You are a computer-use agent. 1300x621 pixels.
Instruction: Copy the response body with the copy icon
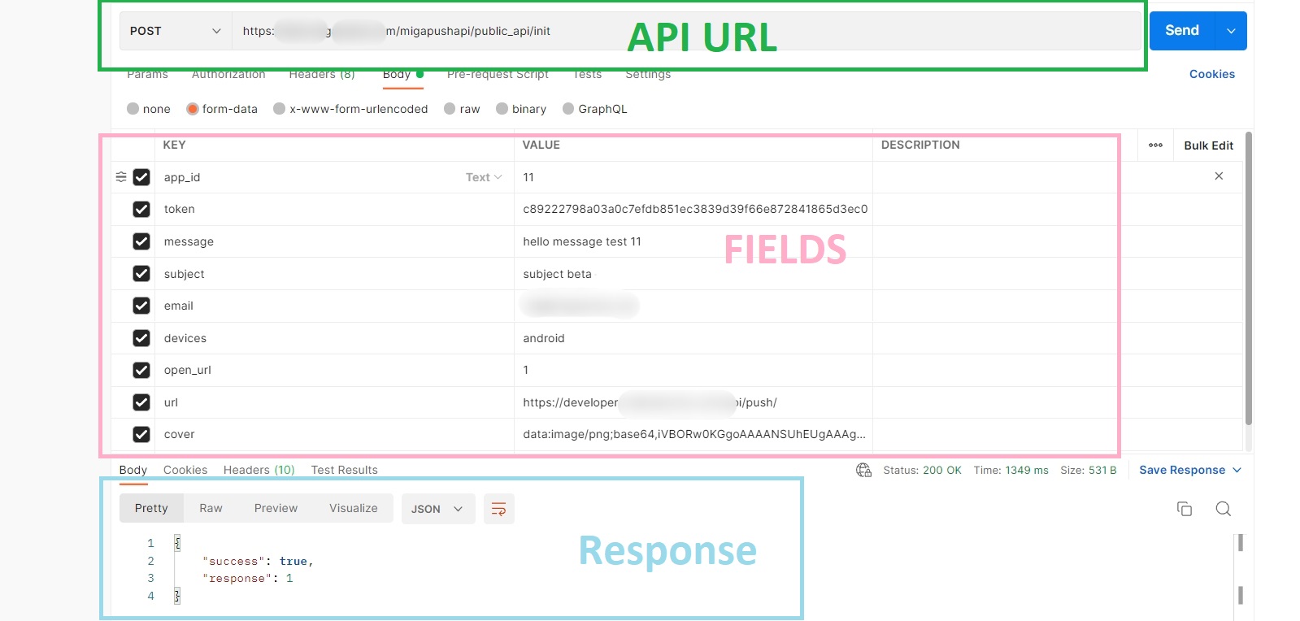coord(1185,509)
